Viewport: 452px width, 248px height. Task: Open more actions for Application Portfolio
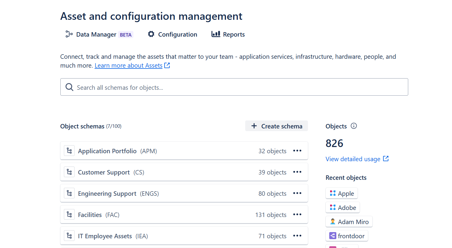pyautogui.click(x=297, y=151)
